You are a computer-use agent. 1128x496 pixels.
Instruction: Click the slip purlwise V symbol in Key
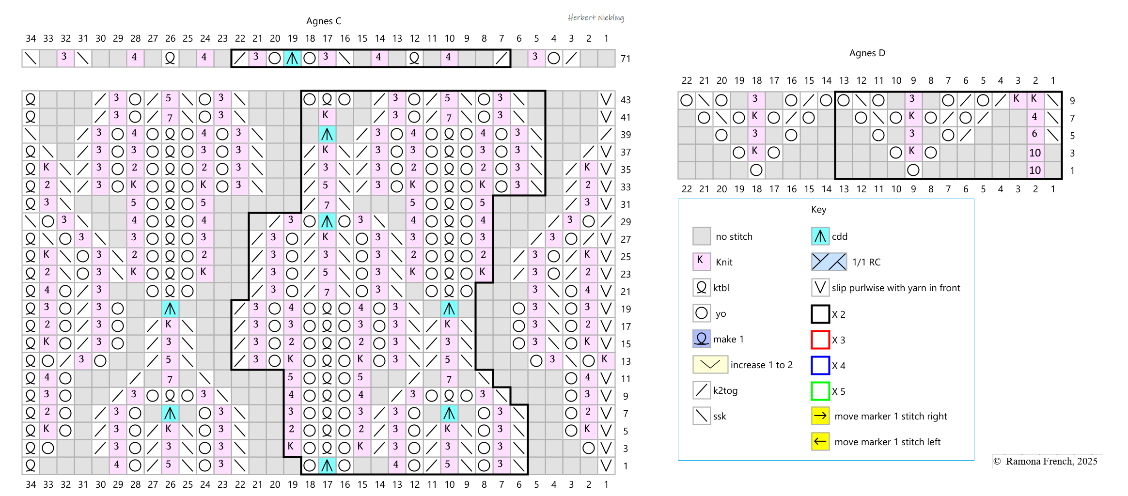(820, 288)
